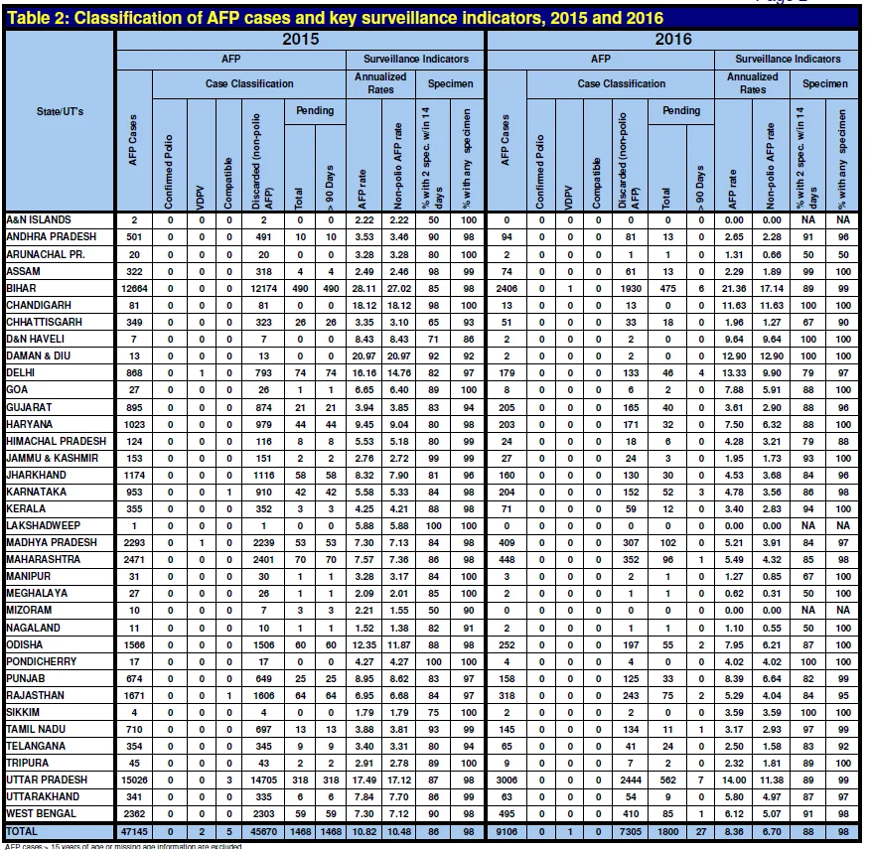Click the ODISHA row label
Image resolution: width=869 pixels, height=850 pixels.
(x=25, y=645)
